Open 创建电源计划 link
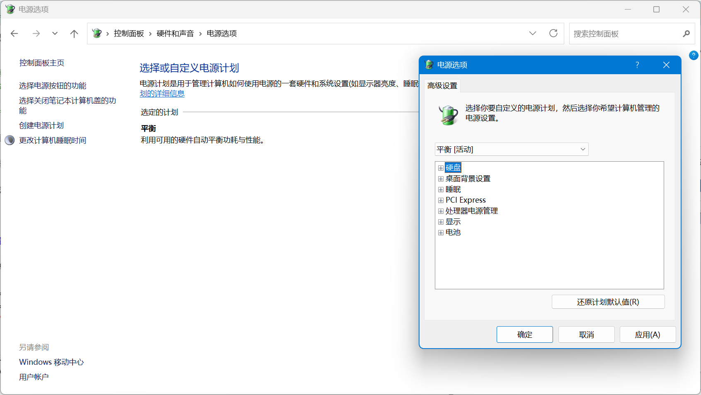Image resolution: width=701 pixels, height=395 pixels. coord(41,126)
